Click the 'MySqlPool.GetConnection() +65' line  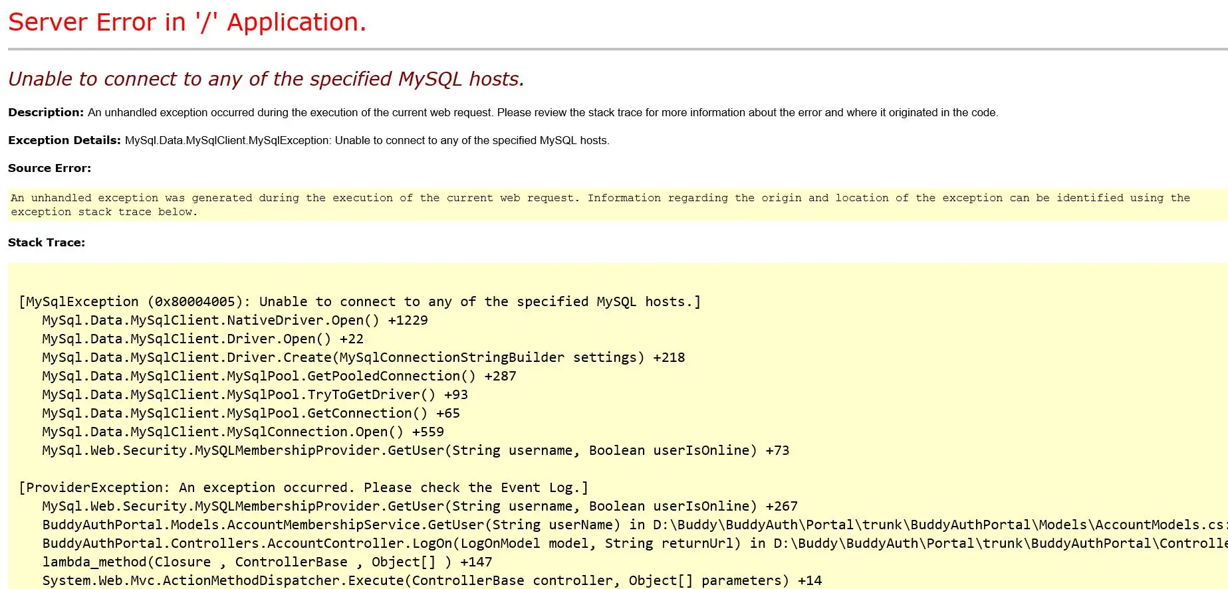[x=251, y=413]
